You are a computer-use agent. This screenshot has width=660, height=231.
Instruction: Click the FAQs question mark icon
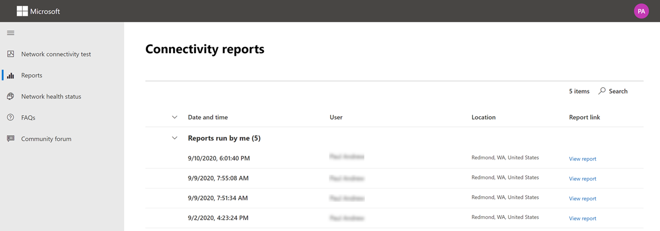coord(11,117)
